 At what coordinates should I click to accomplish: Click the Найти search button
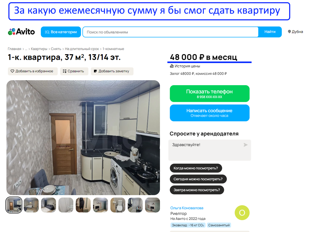coord(270,32)
